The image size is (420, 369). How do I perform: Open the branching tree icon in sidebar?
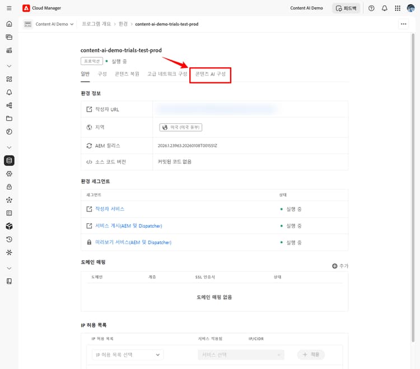pos(9,105)
